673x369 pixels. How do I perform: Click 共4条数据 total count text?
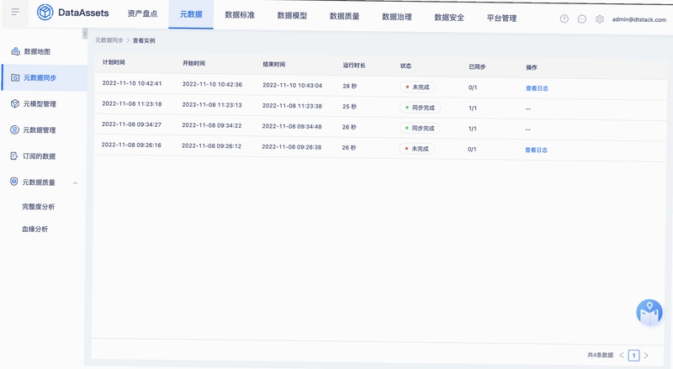[x=600, y=356]
